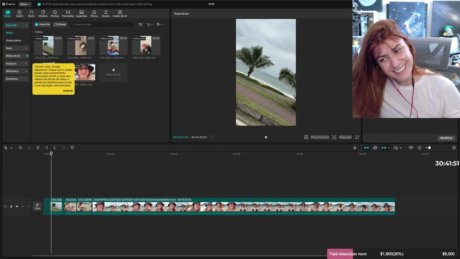The height and width of the screenshot is (259, 460).
Task: Click the Preenchimento button
Action: click(x=320, y=137)
